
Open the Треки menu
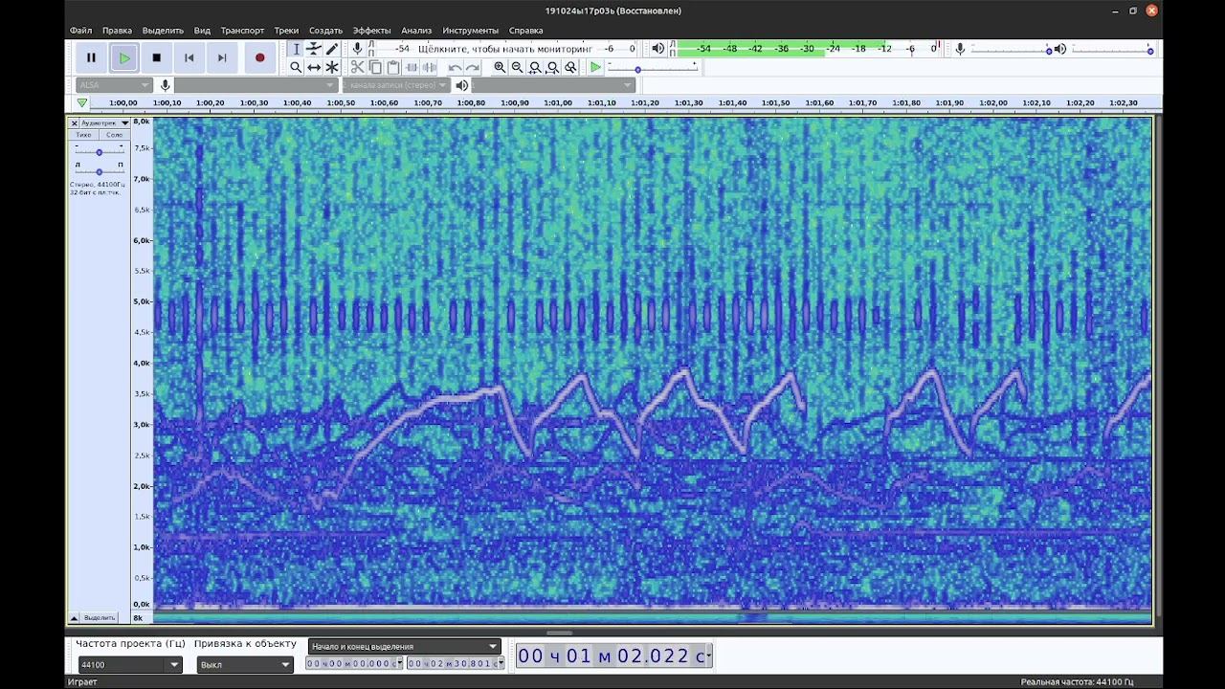click(286, 31)
